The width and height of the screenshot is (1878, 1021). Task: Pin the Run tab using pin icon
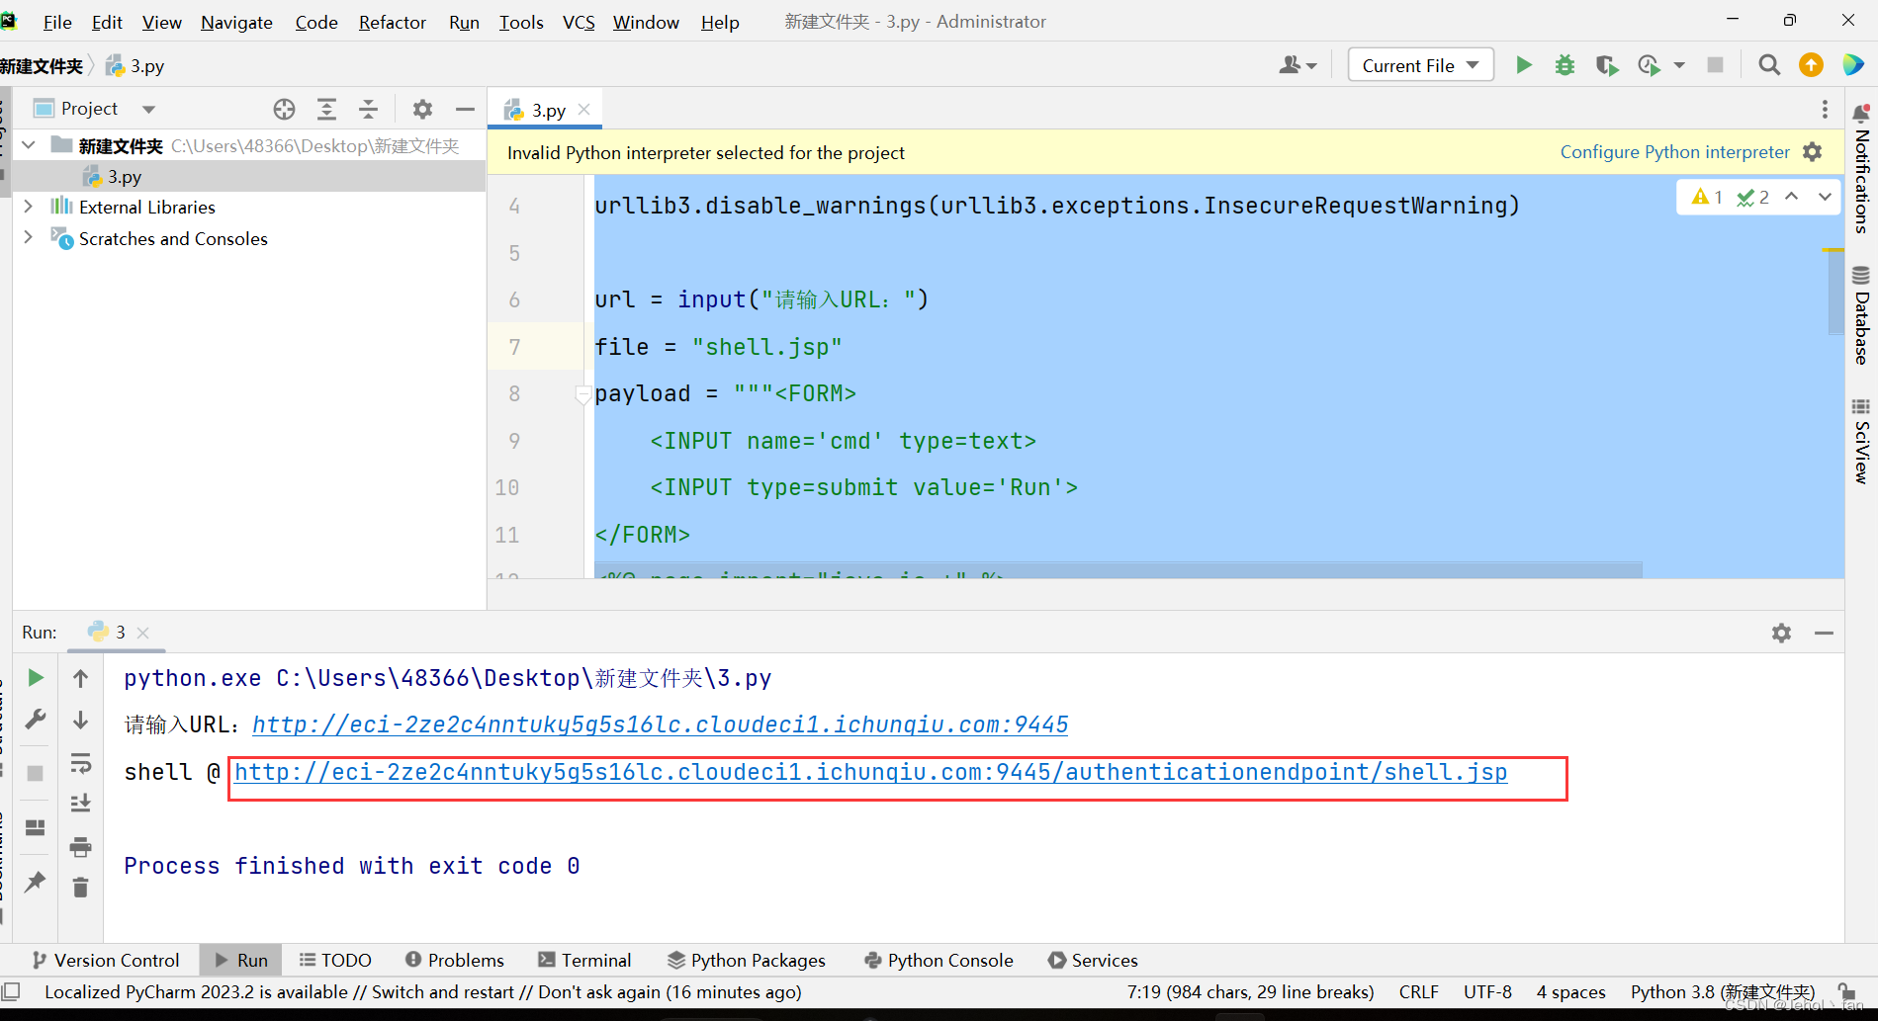(x=35, y=882)
